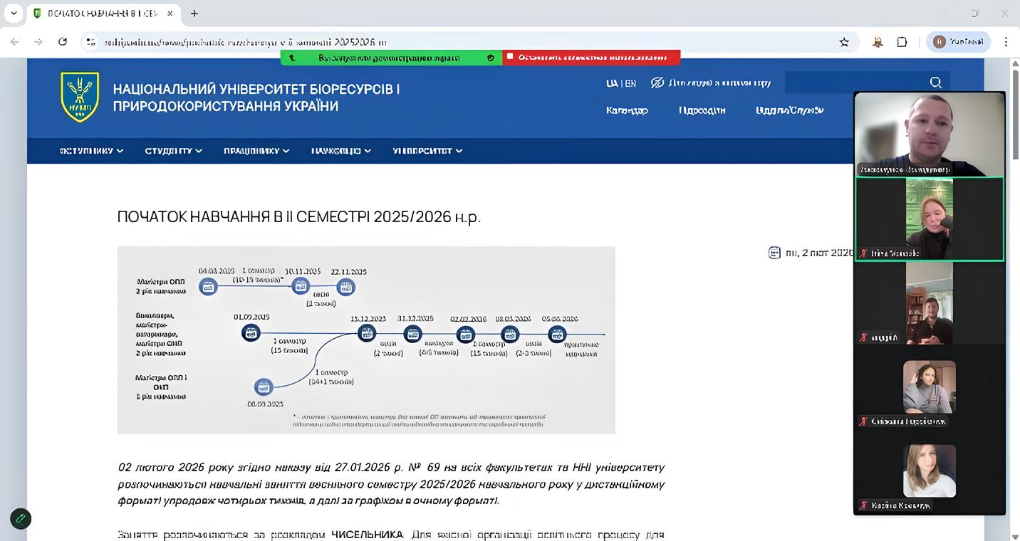Click the shield icon on green sharing bar
This screenshot has height=541, width=1020.
(490, 58)
